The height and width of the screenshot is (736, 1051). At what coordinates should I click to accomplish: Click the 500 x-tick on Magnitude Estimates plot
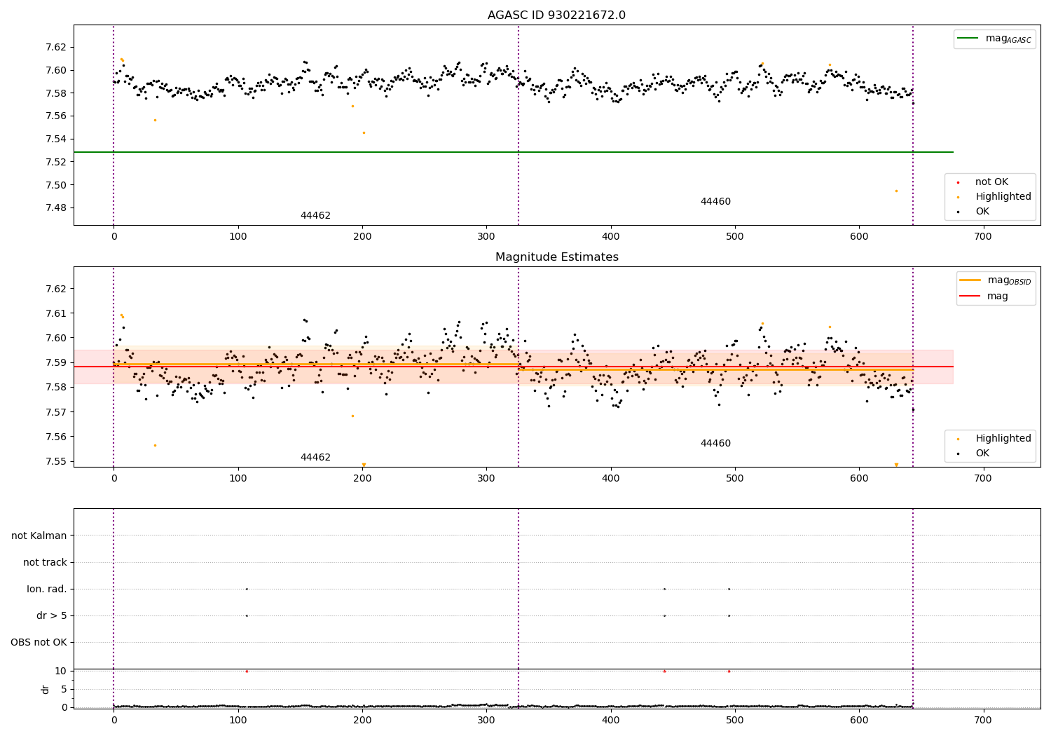tap(735, 478)
